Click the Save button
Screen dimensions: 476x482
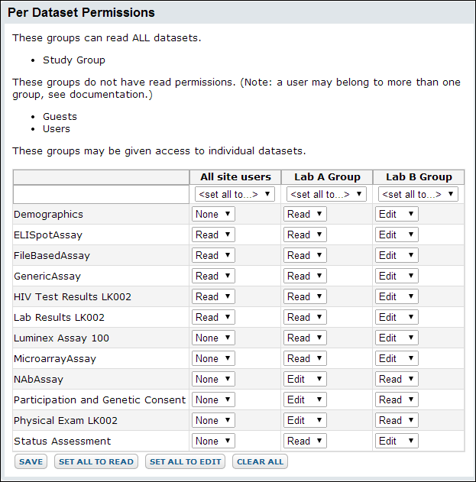(31, 461)
